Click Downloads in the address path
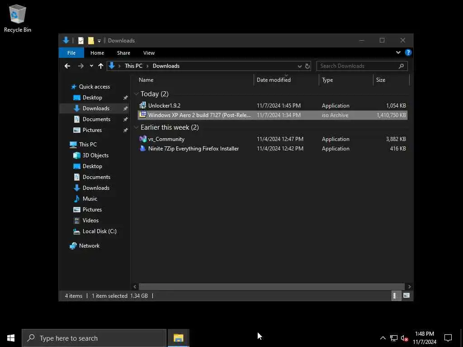 (x=166, y=66)
